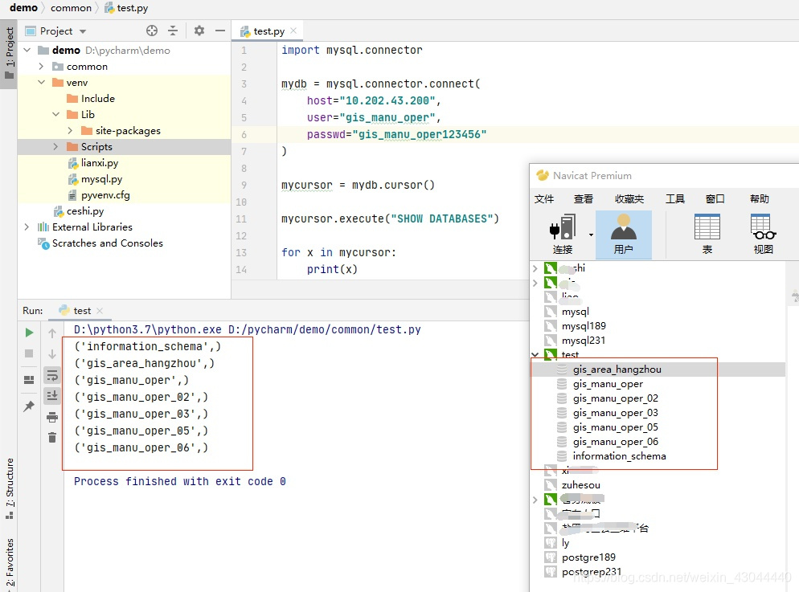Click the Navicat view glasses icon
Screen dimensions: 799x592
[763, 235]
